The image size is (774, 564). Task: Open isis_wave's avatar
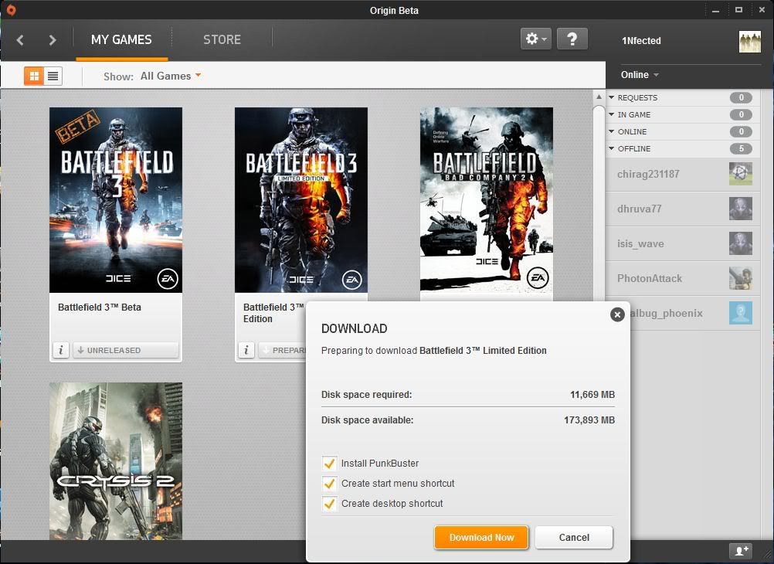[x=741, y=243]
